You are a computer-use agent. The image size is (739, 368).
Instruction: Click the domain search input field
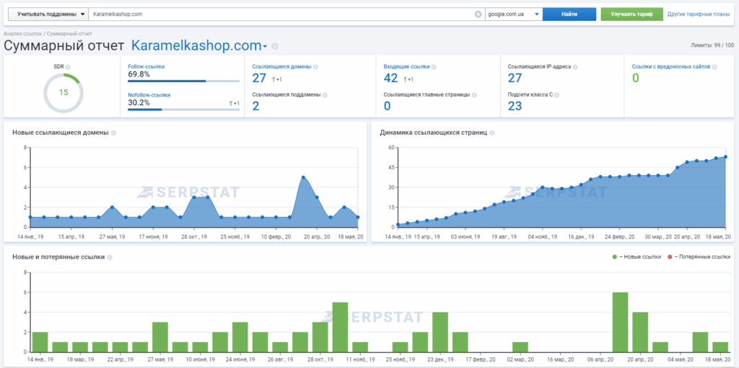tap(281, 14)
